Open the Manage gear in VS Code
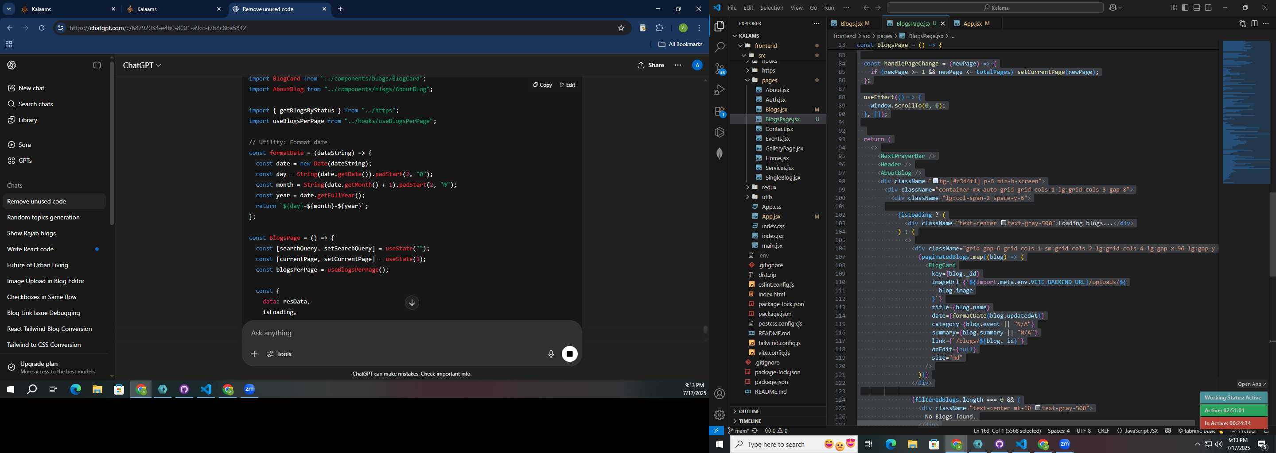The height and width of the screenshot is (453, 1276). coord(719,415)
